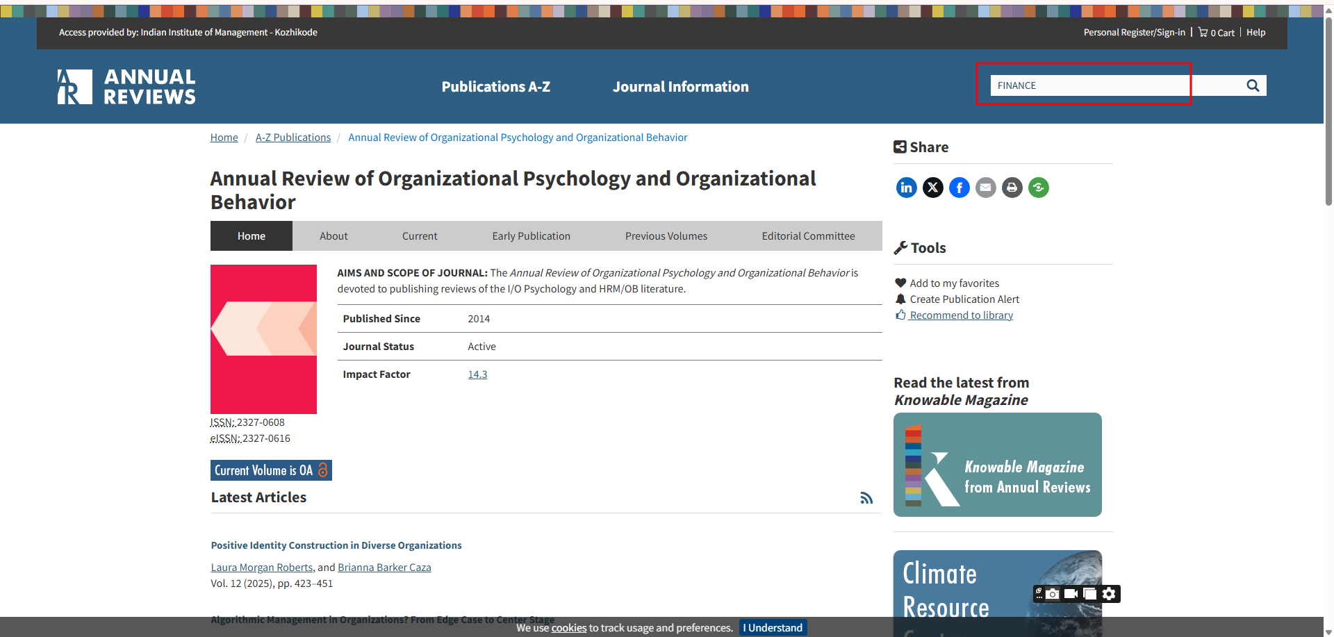
Task: Share by email icon
Action: tap(985, 188)
